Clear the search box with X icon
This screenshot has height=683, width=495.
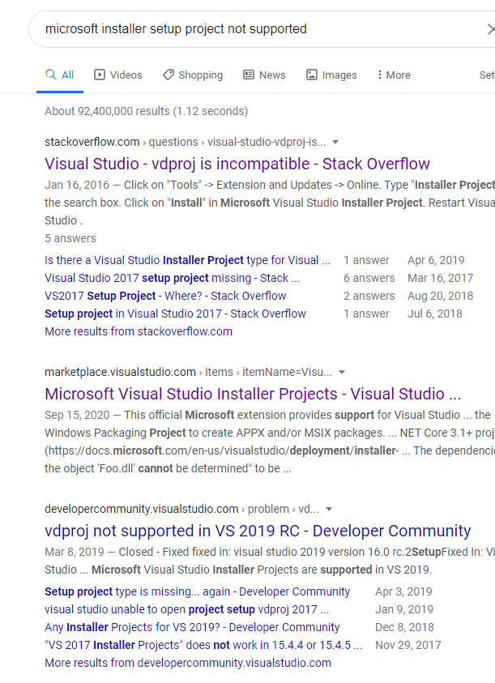tap(491, 29)
